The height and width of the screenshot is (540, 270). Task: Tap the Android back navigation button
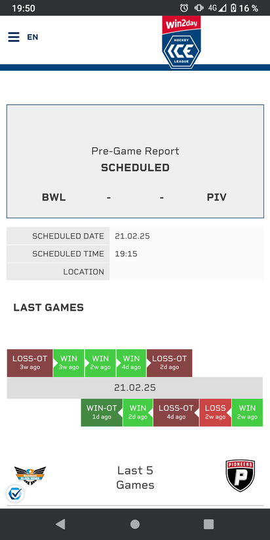pos(60,524)
